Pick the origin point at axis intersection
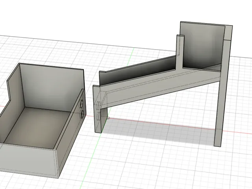The width and height of the screenshot is (252, 189). point(109,118)
